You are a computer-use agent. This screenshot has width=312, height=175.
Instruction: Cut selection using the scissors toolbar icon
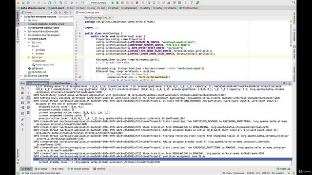[x=45, y=3]
